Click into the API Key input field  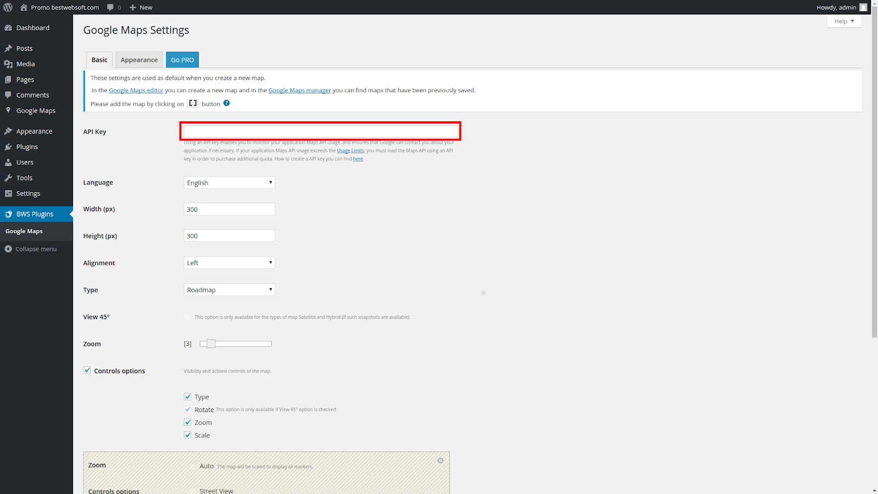pyautogui.click(x=321, y=131)
